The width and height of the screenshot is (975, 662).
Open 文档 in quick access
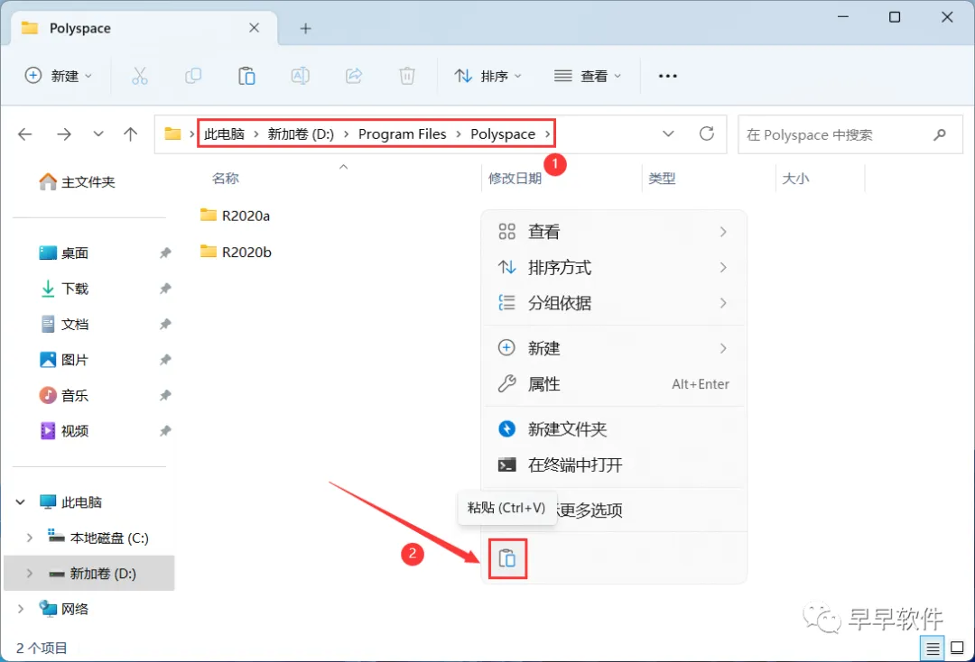65,324
